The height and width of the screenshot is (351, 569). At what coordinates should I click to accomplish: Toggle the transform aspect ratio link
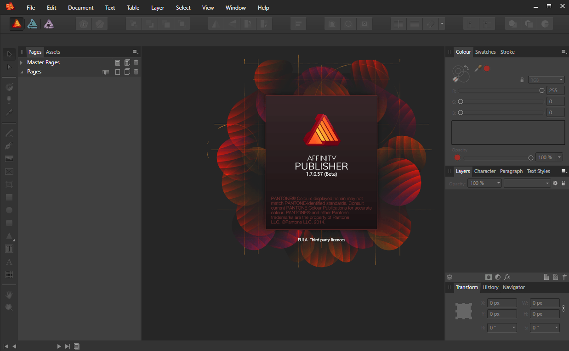click(564, 308)
